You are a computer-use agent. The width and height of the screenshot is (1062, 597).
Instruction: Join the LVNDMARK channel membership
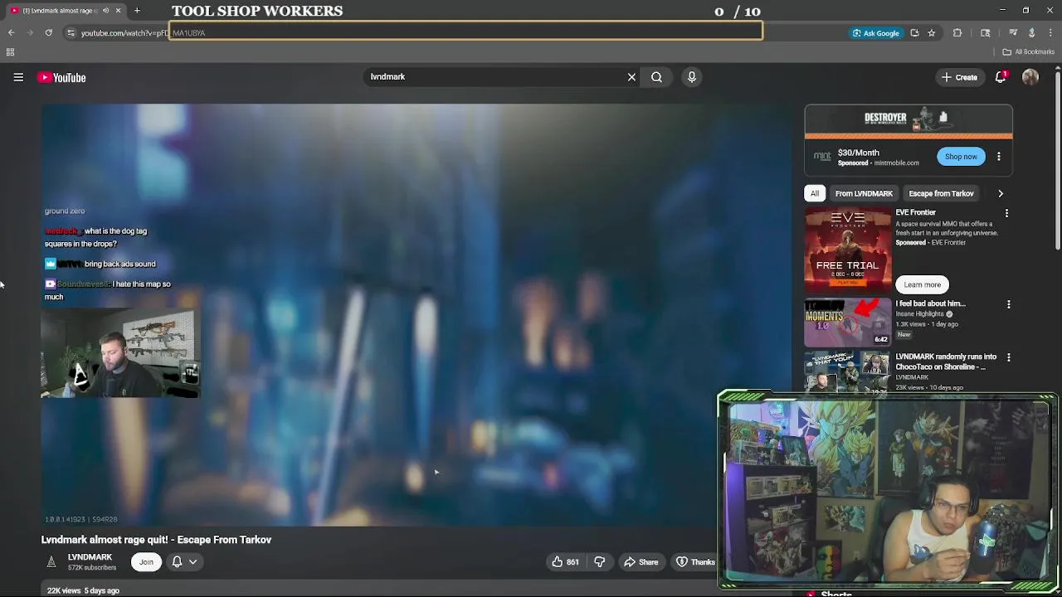coord(146,562)
